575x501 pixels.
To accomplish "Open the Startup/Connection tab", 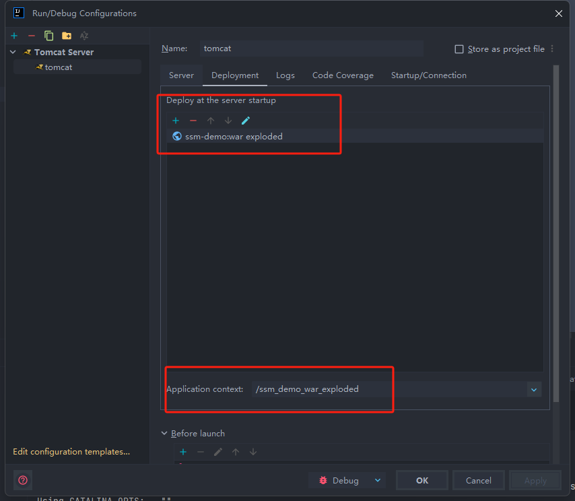I will pos(428,75).
